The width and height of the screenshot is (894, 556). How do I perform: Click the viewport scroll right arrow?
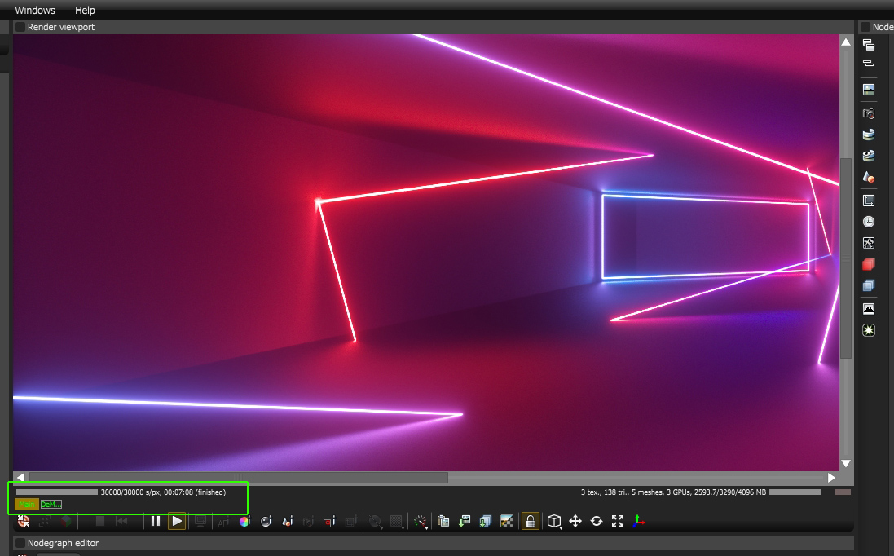tap(832, 477)
